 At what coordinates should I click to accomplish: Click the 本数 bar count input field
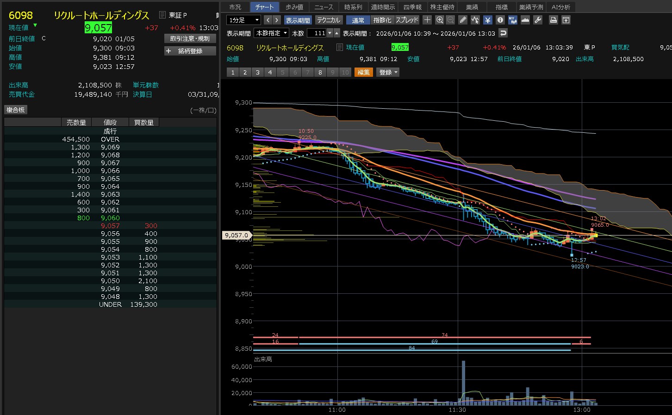pyautogui.click(x=317, y=33)
